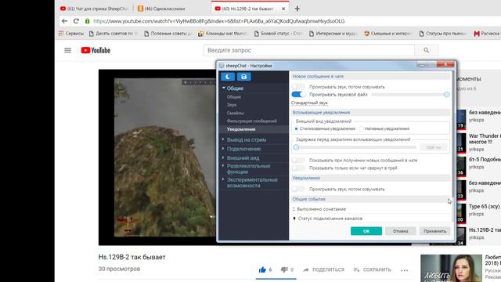Open 'Смешные и интересные' bookmark
Screen dimensions: 501x282
point(388,33)
